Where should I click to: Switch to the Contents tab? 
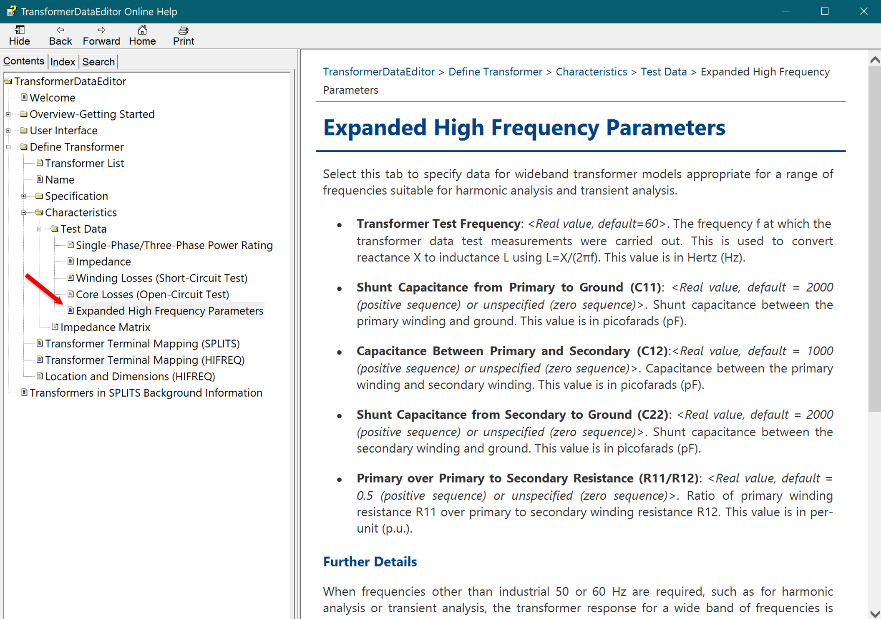click(x=24, y=61)
